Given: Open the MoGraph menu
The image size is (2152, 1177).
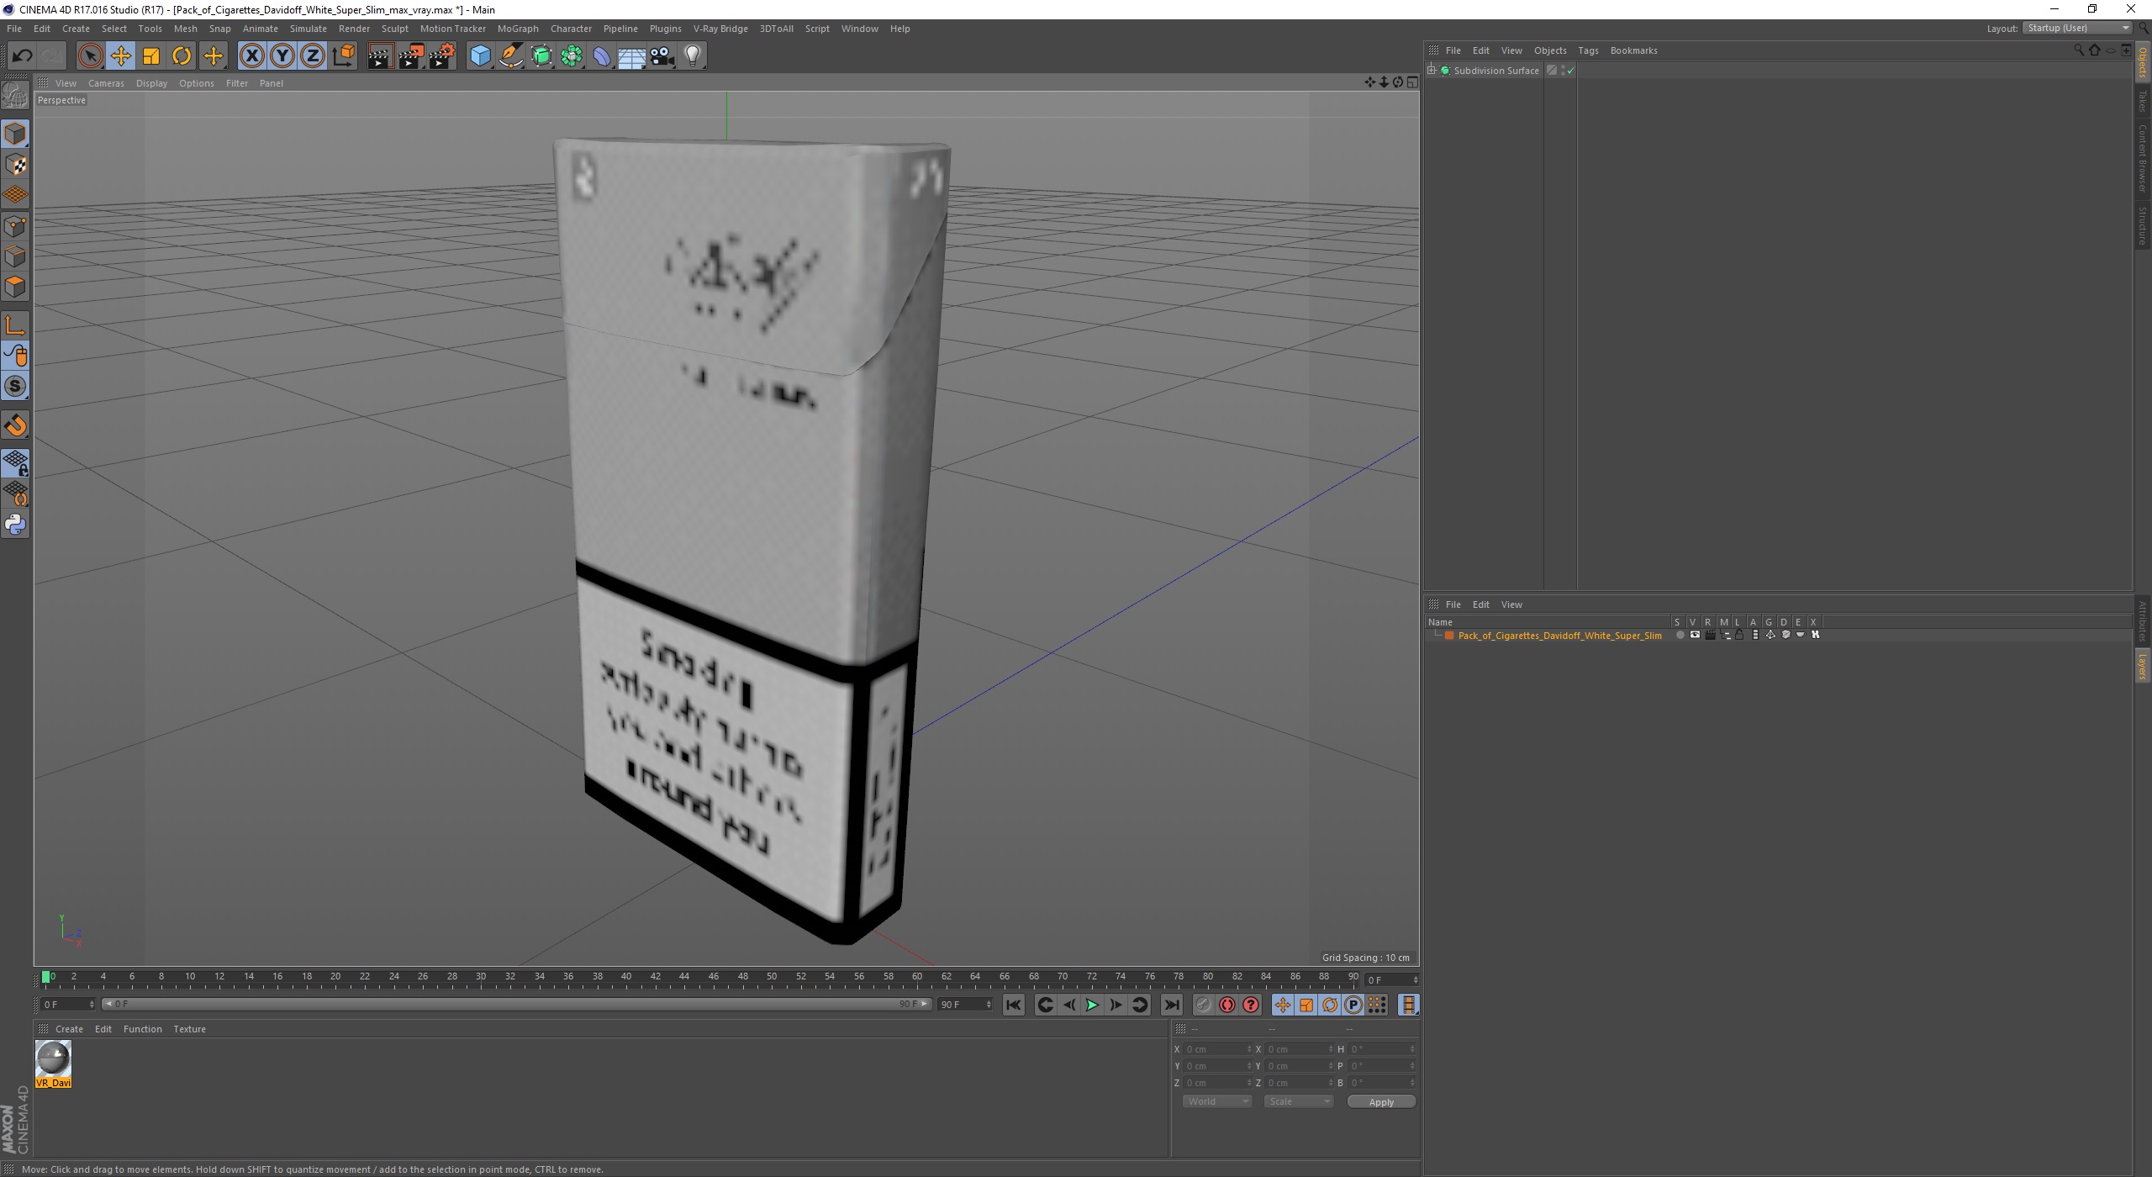Looking at the screenshot, I should [517, 29].
